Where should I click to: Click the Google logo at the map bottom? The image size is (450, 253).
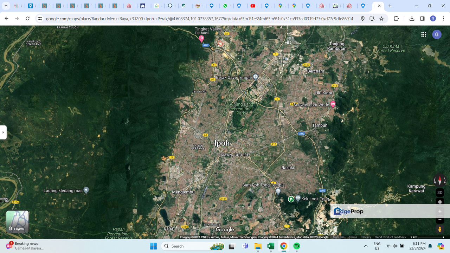click(225, 229)
